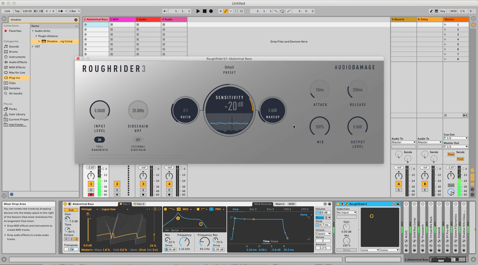Open the Cue Out dropdown

456,138
